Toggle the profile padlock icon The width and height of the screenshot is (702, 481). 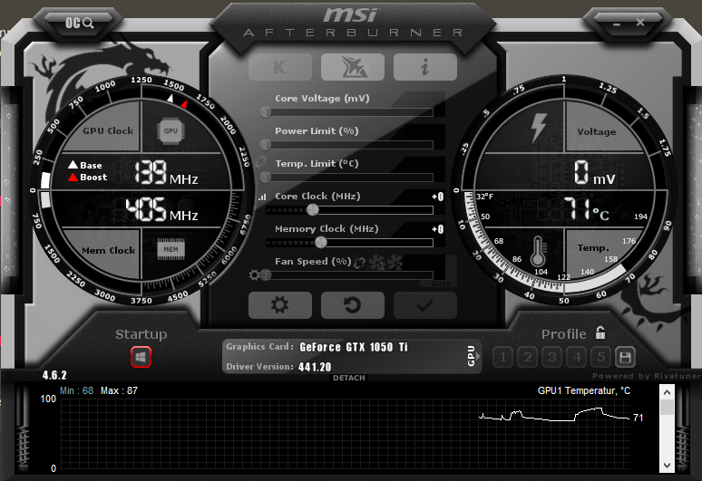[600, 332]
